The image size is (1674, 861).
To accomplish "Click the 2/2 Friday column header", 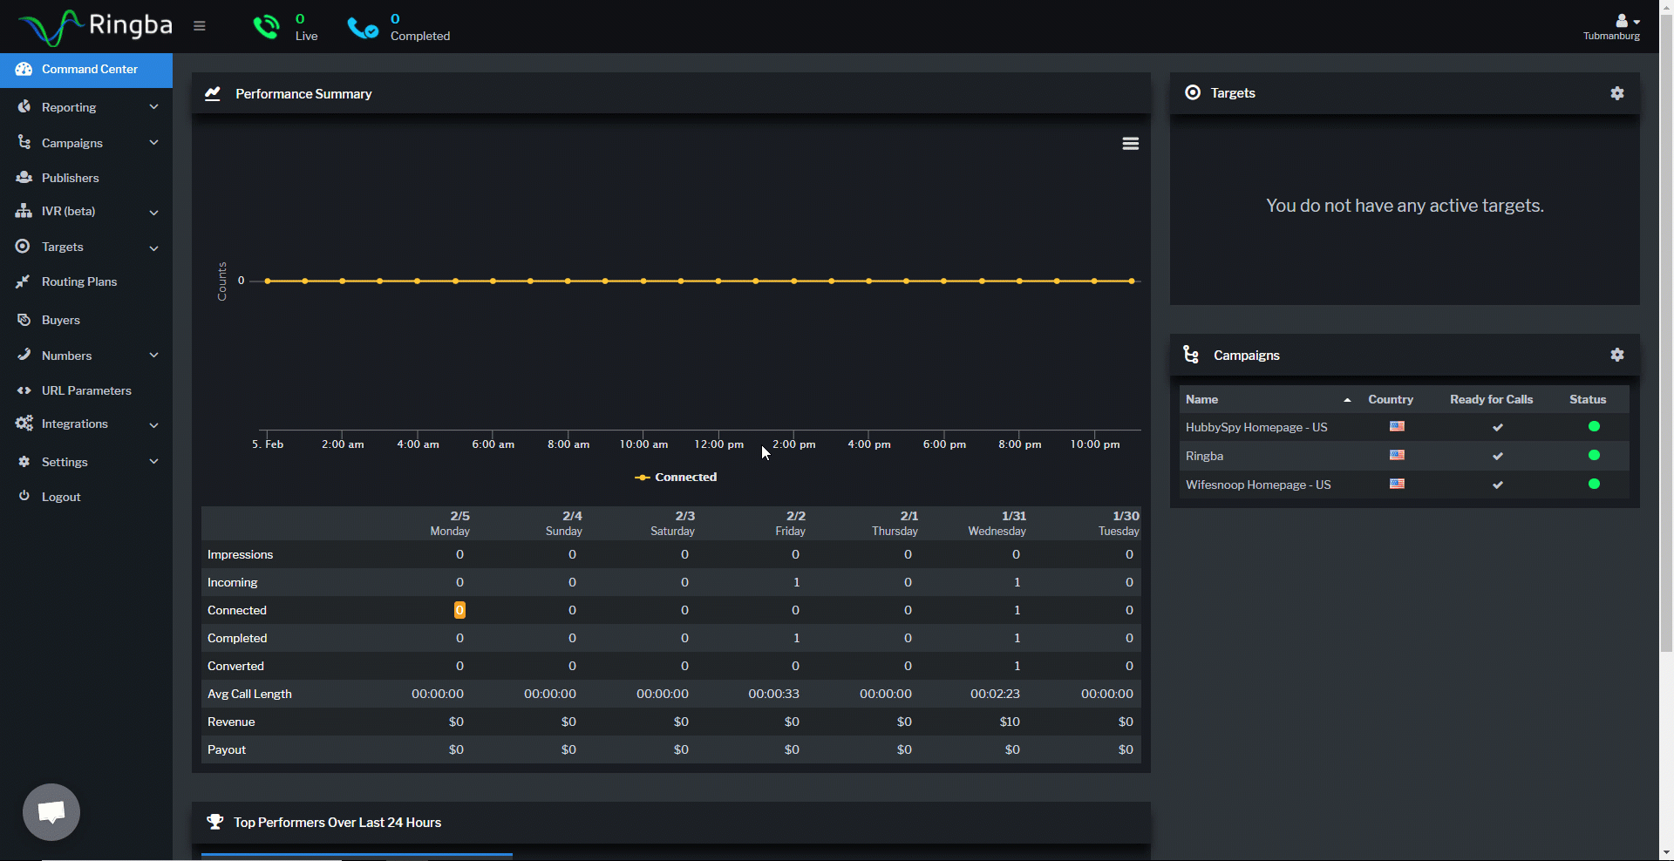I will click(x=791, y=523).
